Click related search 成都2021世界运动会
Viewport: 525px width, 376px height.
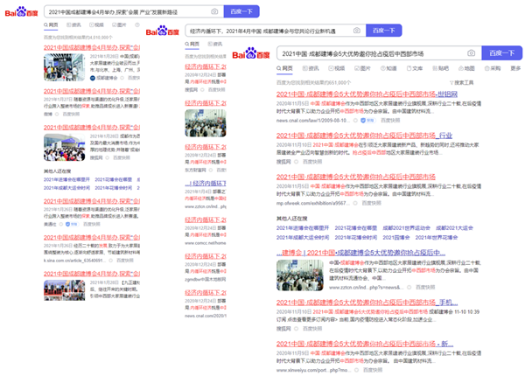coord(406,228)
